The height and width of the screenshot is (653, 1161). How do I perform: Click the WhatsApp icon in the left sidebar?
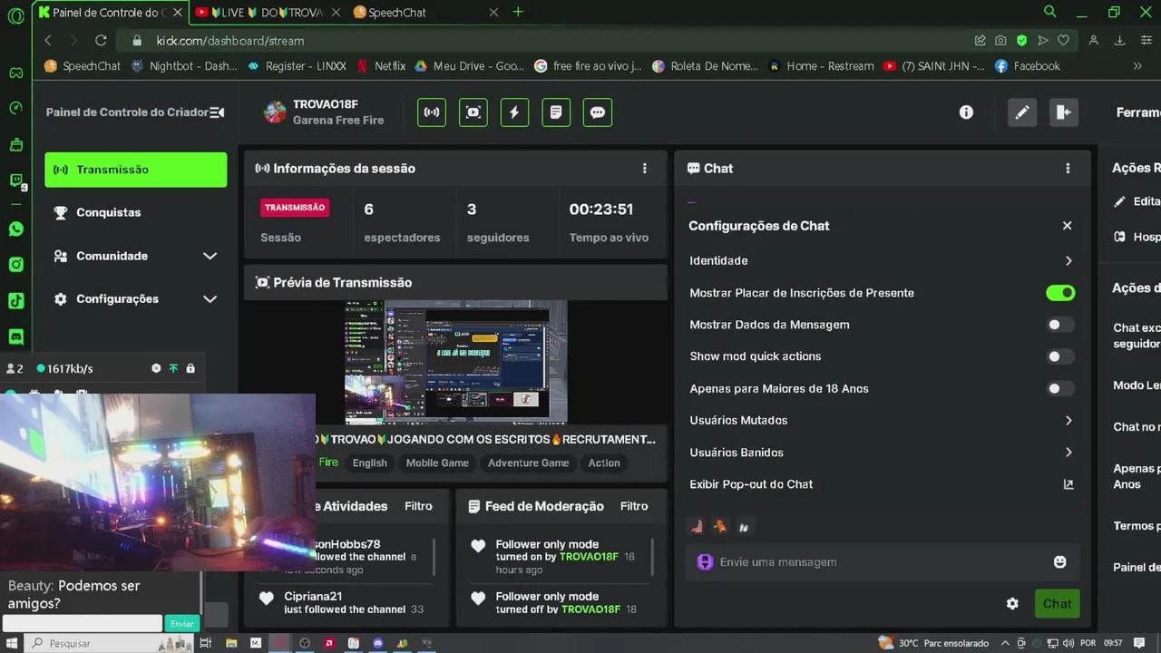pos(15,229)
